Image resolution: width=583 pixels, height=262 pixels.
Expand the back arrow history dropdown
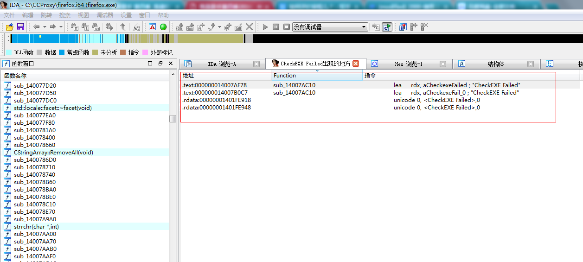click(44, 27)
